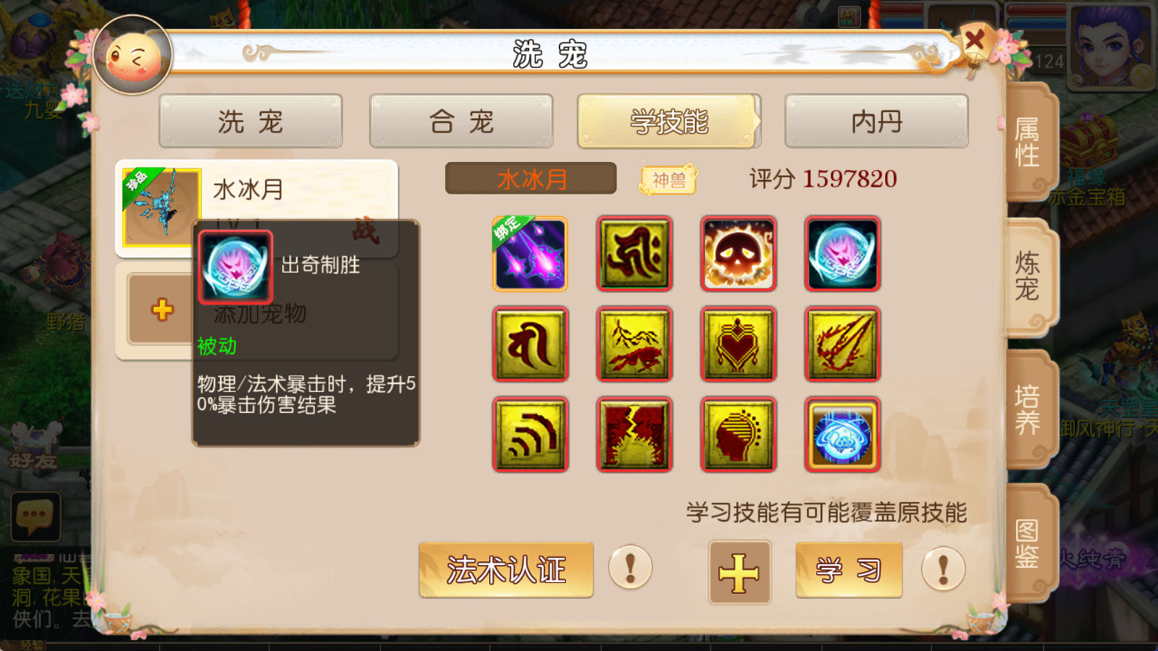Switch to the 洗宠 tab

tap(250, 122)
